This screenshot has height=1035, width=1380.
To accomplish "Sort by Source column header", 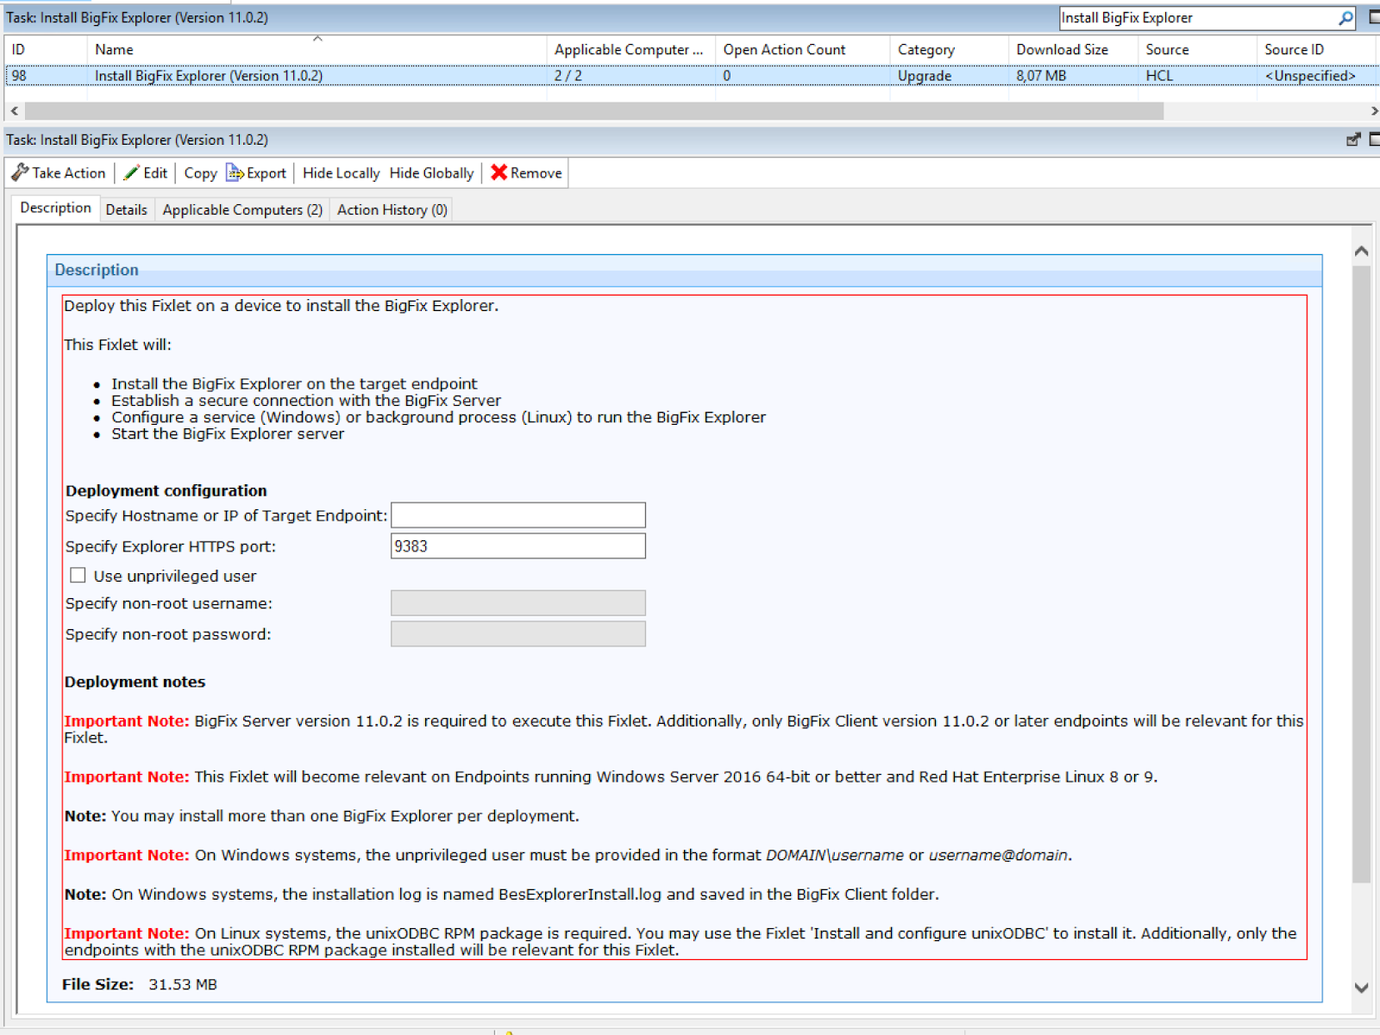I will coord(1197,50).
